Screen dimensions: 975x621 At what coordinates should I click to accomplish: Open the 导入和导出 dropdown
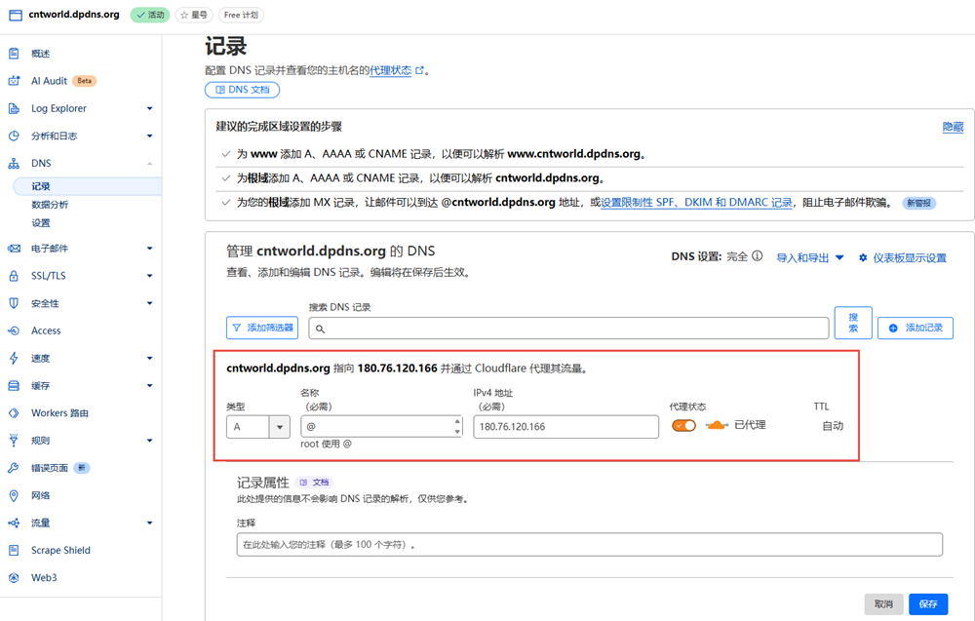[809, 258]
